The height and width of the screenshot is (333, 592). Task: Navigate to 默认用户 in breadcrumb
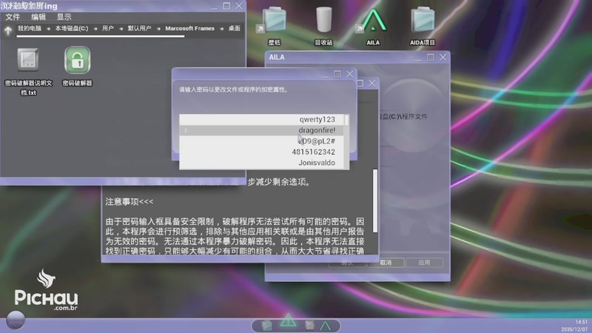[139, 28]
